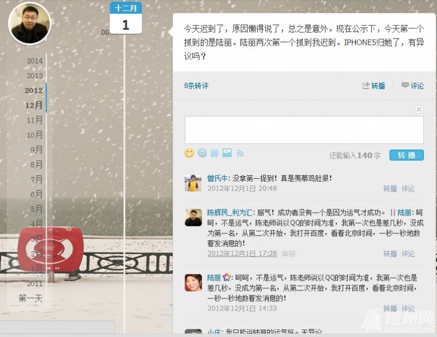Click 陆丽's avatar thumbnail
Viewport: 437px width, 337px height.
click(193, 283)
